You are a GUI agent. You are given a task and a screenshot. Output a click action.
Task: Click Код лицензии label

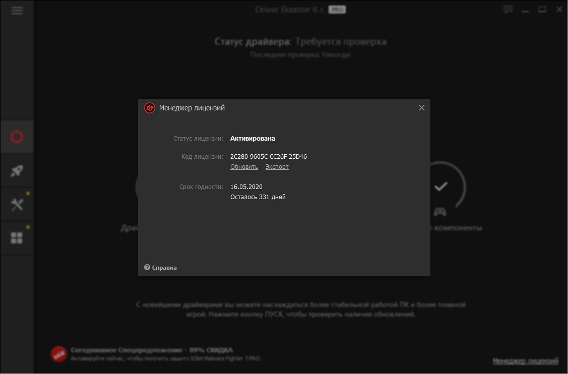[202, 157]
